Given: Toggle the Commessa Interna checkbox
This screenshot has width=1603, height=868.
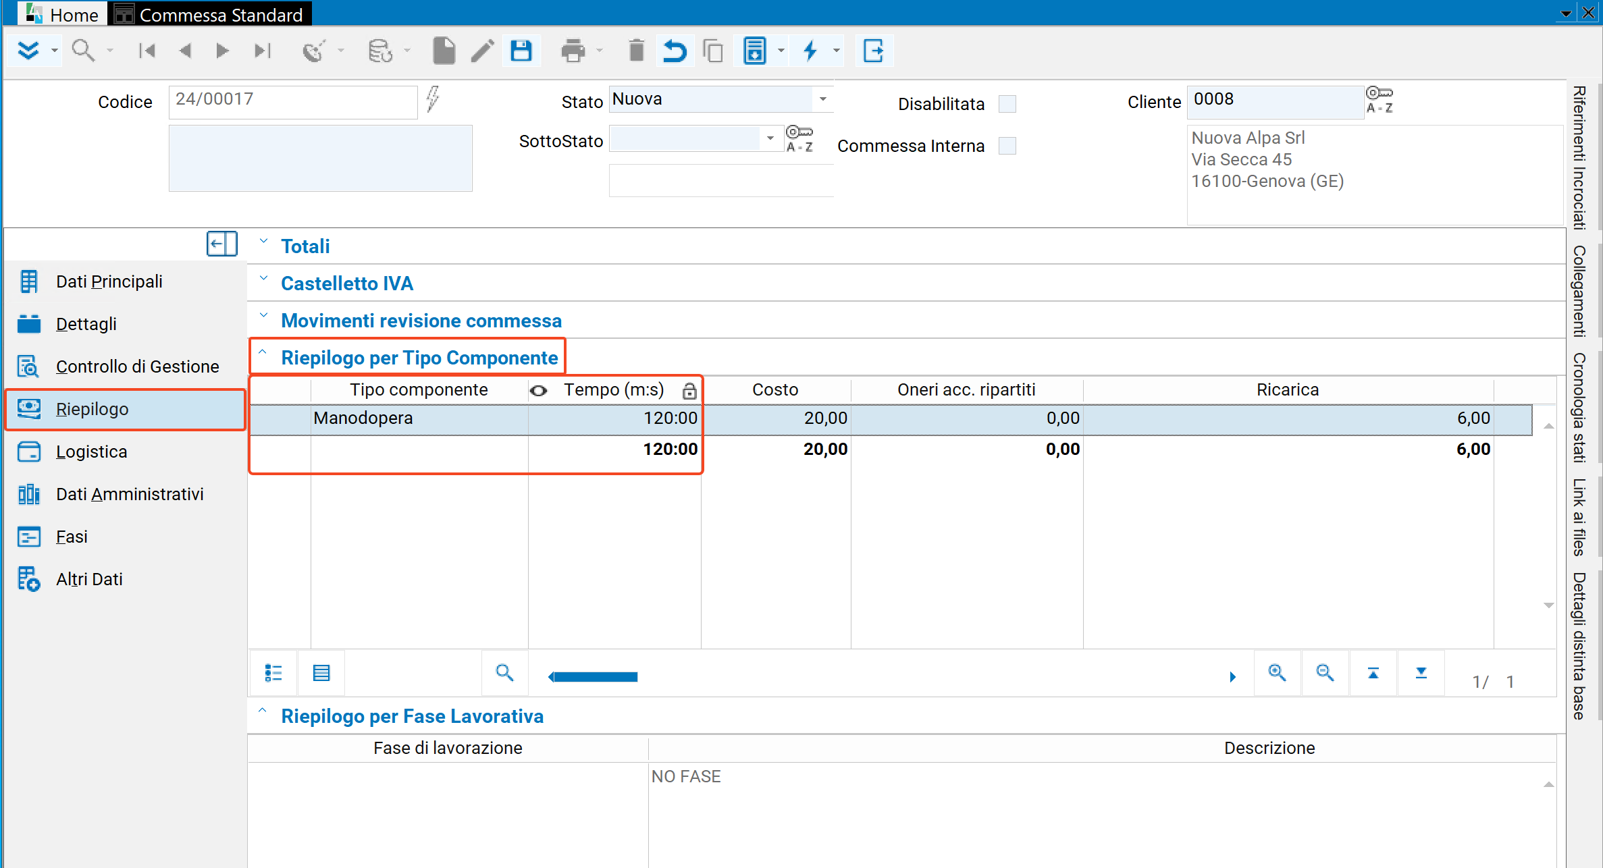Looking at the screenshot, I should pyautogui.click(x=1007, y=146).
